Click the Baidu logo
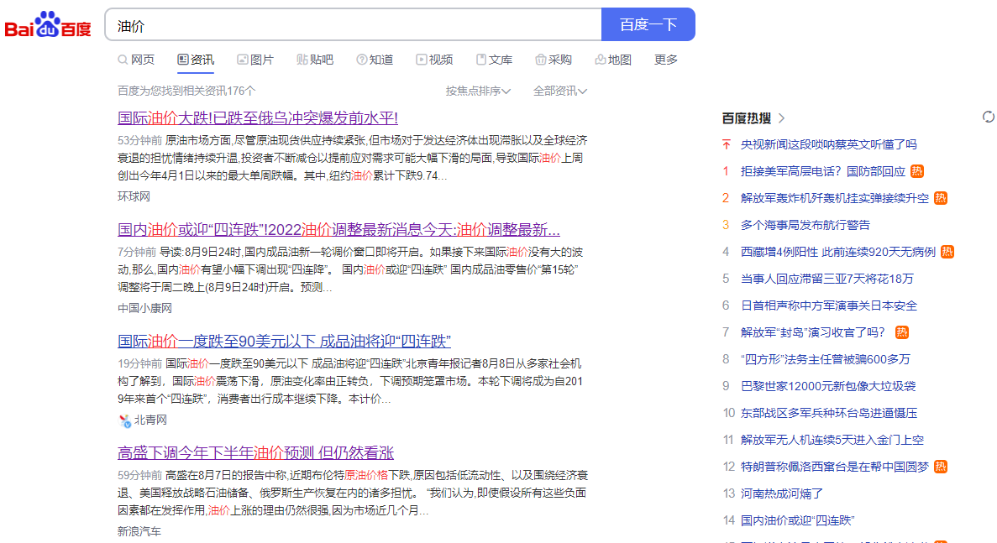 coord(48,25)
